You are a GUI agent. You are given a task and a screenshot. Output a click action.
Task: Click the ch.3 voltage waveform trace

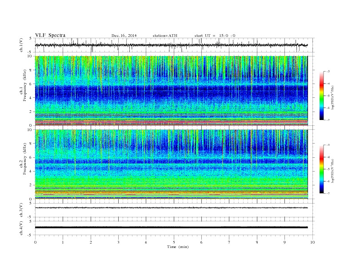pos(171,208)
